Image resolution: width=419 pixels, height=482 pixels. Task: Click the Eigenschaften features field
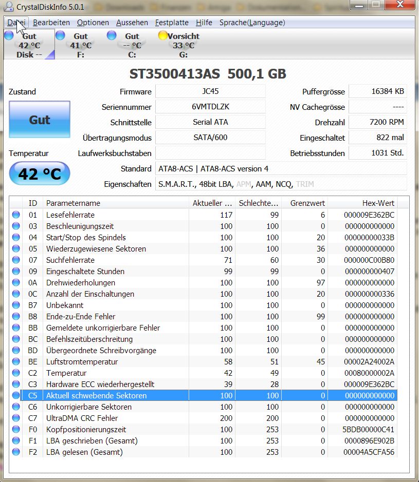[281, 184]
